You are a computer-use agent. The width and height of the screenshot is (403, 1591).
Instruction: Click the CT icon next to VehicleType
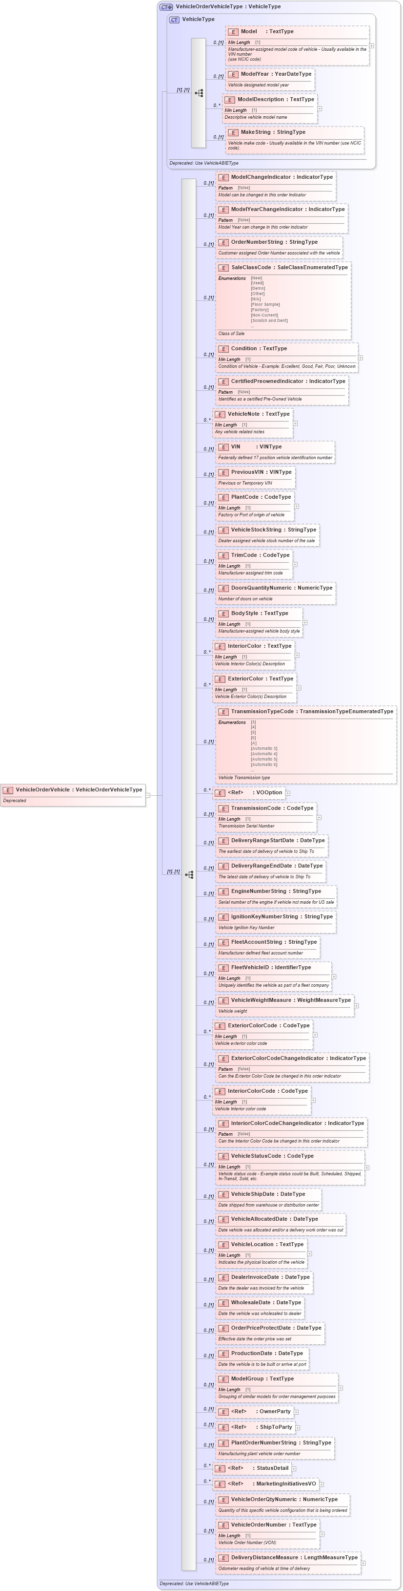(174, 20)
